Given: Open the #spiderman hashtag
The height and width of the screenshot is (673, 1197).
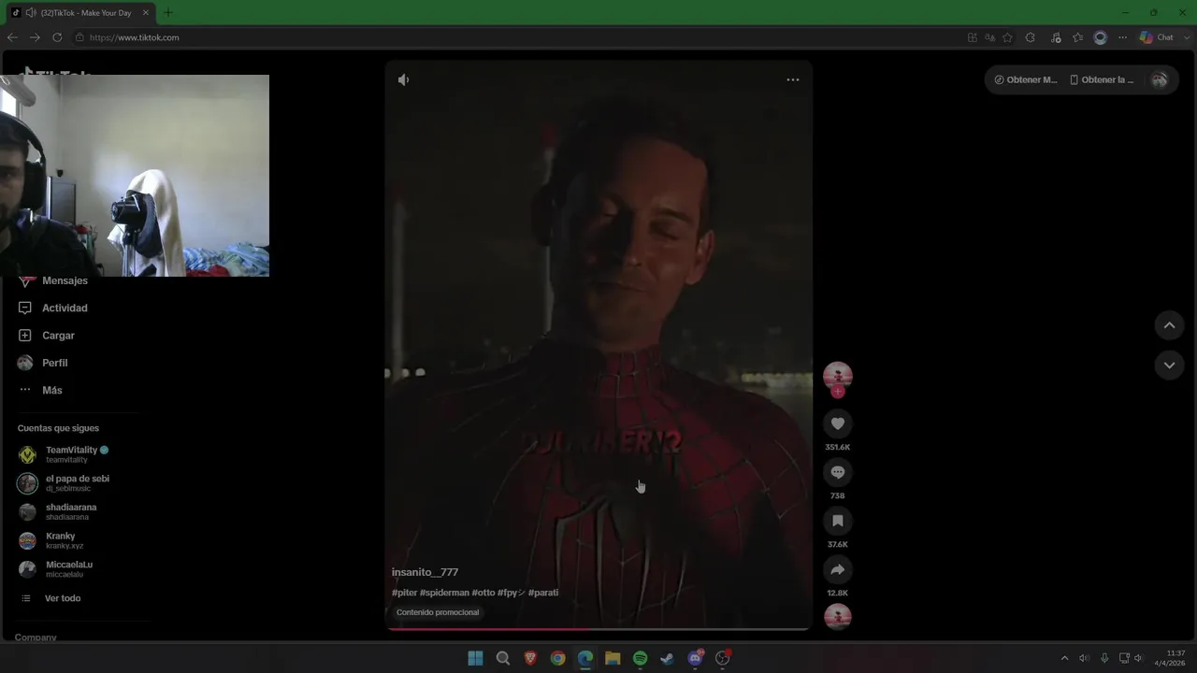Looking at the screenshot, I should (x=444, y=593).
